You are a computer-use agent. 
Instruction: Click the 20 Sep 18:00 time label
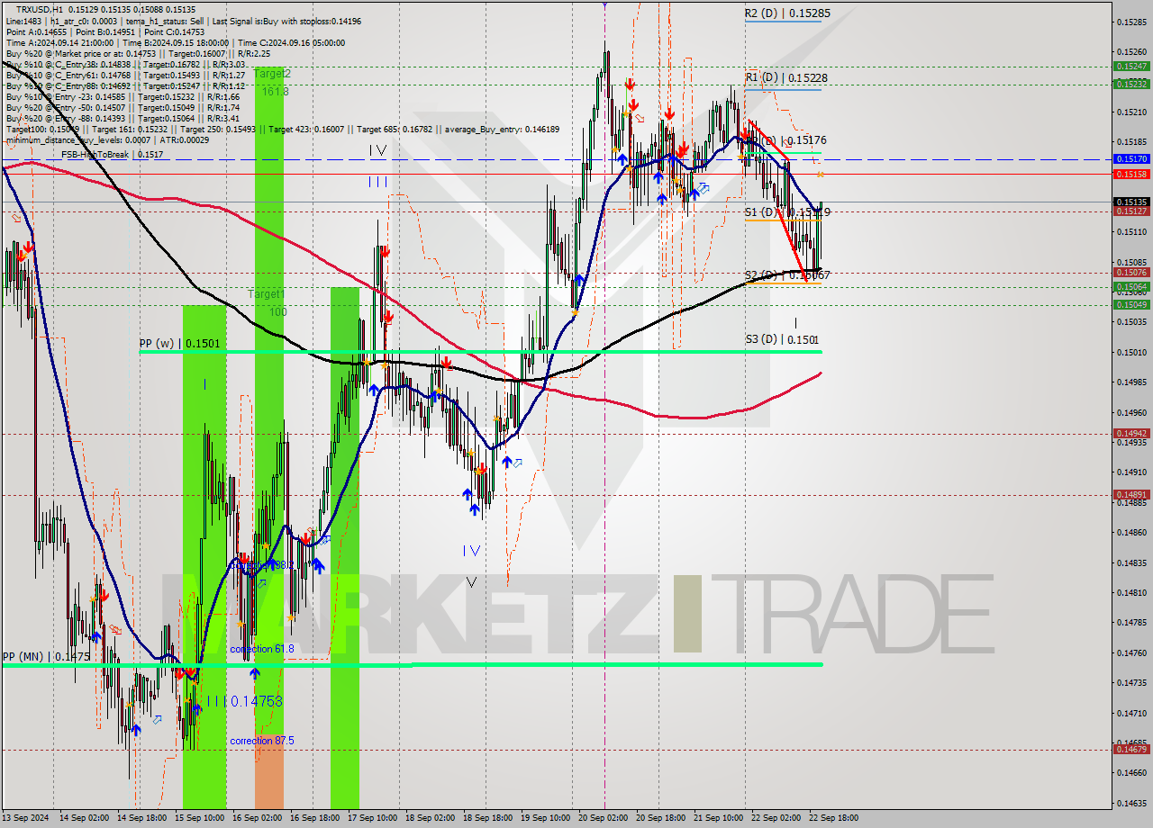(660, 818)
